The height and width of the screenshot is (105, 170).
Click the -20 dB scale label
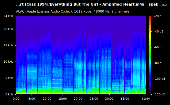pos(159,16)
